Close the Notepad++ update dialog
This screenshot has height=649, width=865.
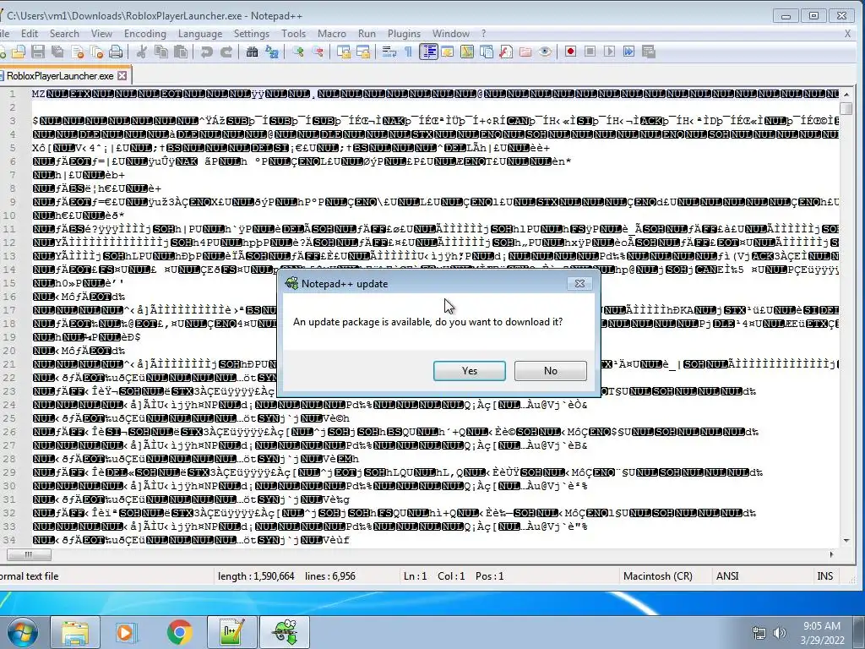[579, 283]
